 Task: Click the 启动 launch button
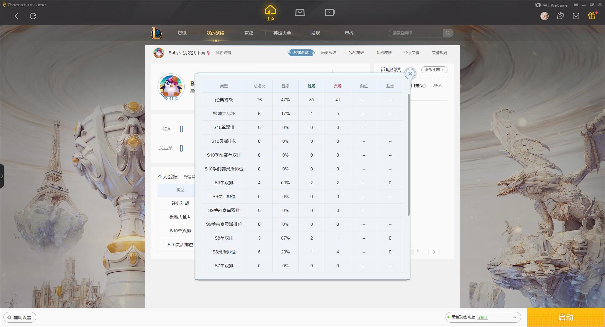click(566, 317)
